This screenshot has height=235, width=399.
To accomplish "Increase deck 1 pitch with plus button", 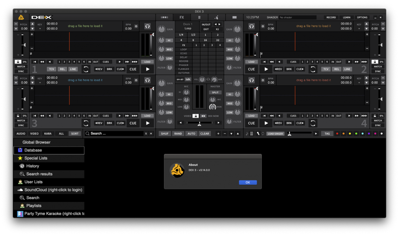I will click(16, 29).
